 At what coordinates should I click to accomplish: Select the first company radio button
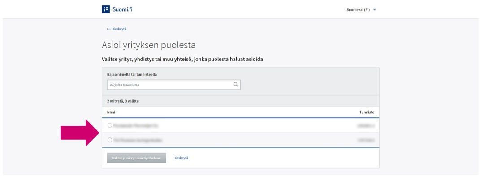coord(110,125)
